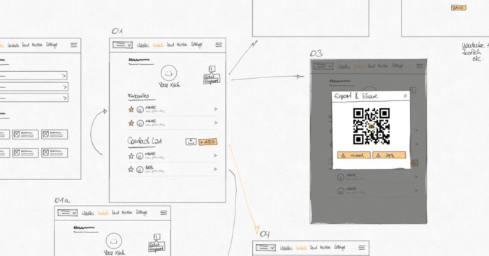The width and height of the screenshot is (489, 256).
Task: Download contact as vcard
Action: 354,155
